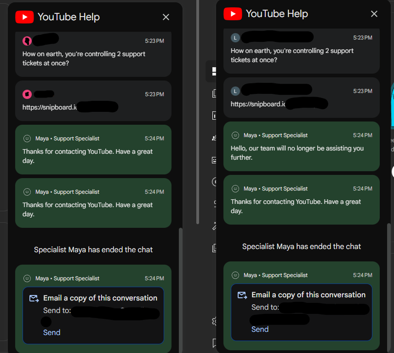This screenshot has height=353, width=394.
Task: Click 'Email a copy of this conversation' in right panel
Action: point(308,295)
